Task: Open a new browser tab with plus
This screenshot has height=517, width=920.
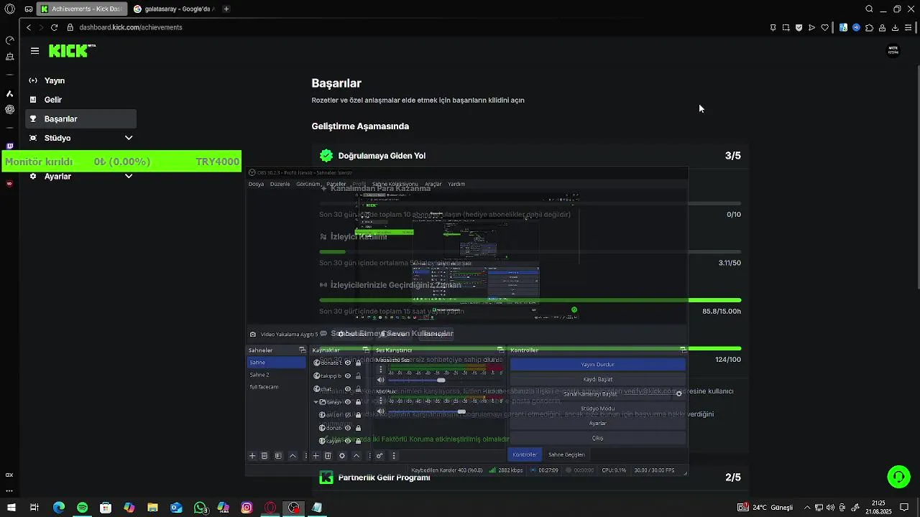Action: point(226,9)
